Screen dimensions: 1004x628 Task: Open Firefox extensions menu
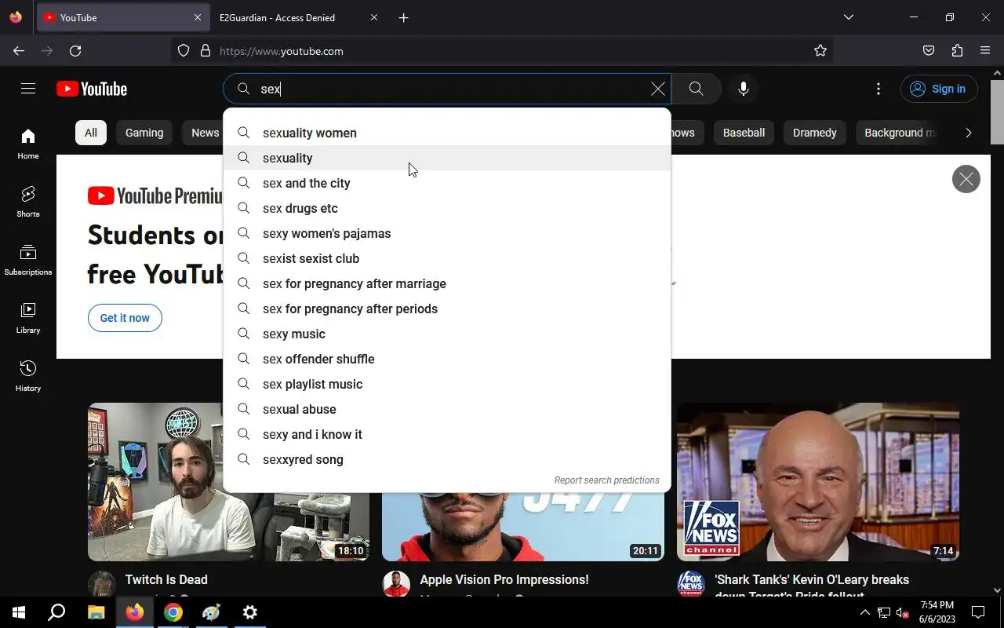coord(957,51)
